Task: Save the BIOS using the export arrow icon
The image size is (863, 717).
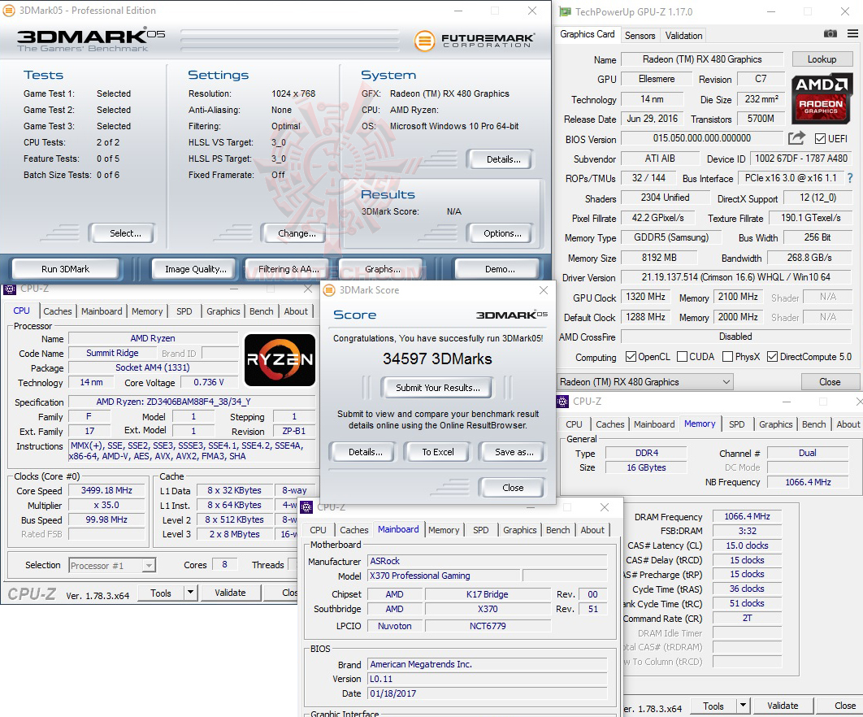Action: (796, 138)
